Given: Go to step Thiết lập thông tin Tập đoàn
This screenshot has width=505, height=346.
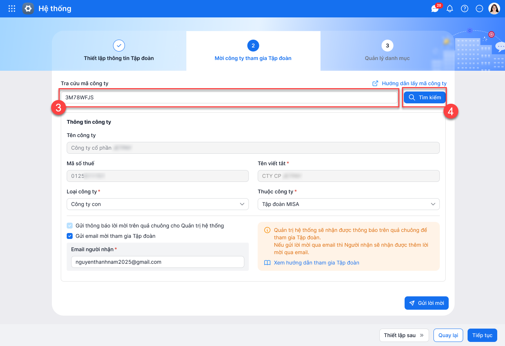Looking at the screenshot, I should [x=119, y=51].
